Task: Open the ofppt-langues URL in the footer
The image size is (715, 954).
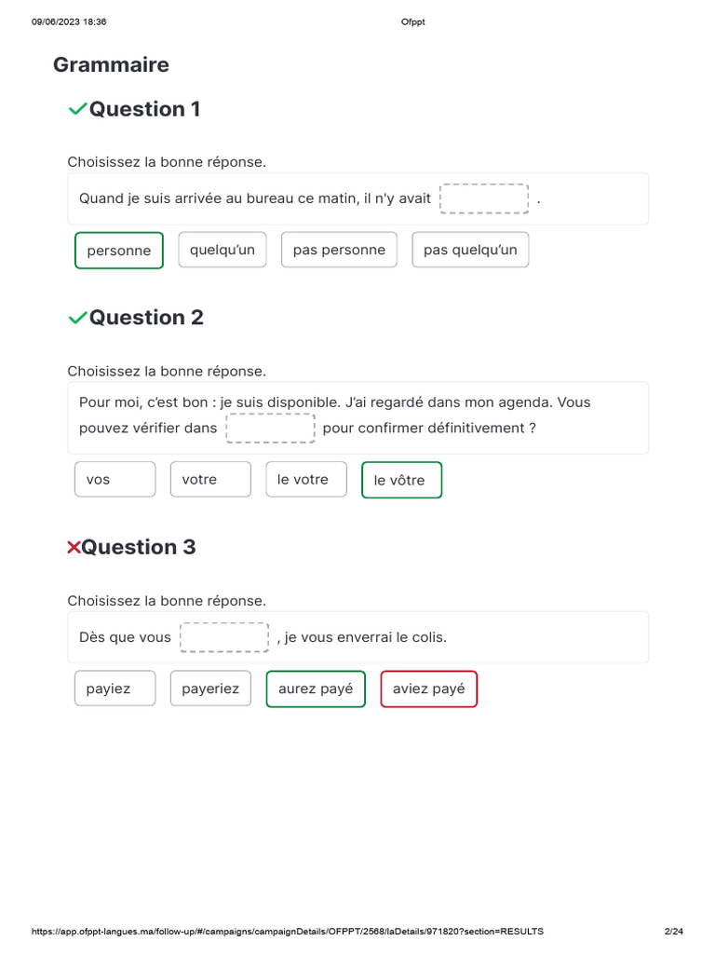Action: [x=288, y=932]
